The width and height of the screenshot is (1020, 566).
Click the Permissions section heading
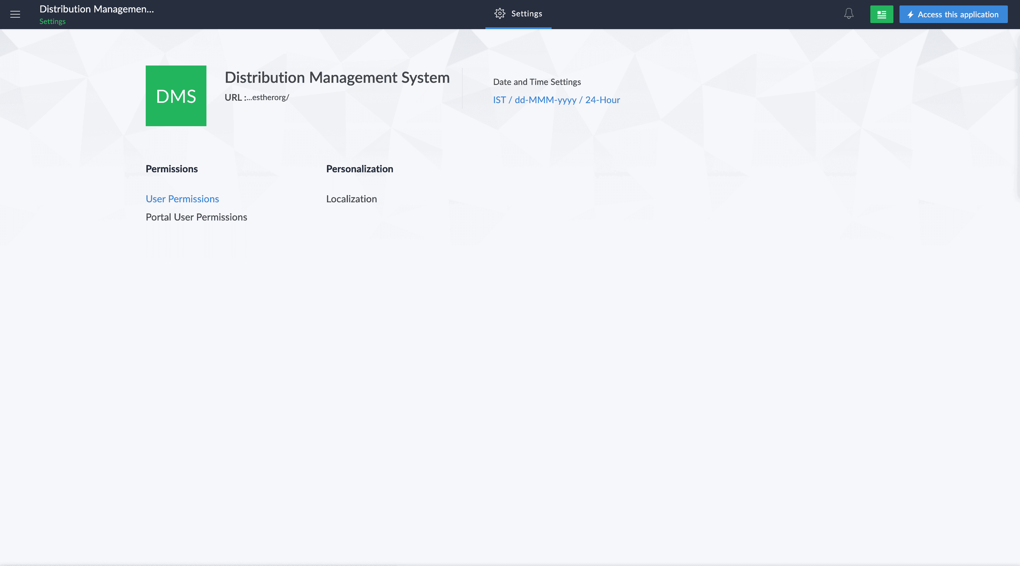pyautogui.click(x=172, y=169)
